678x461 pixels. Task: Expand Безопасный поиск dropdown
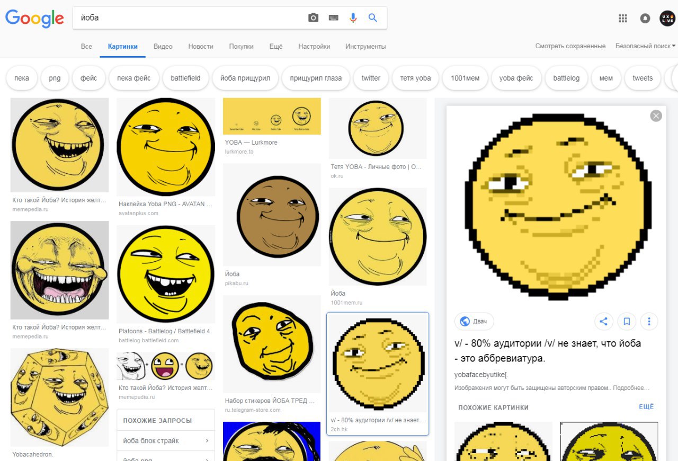[645, 46]
